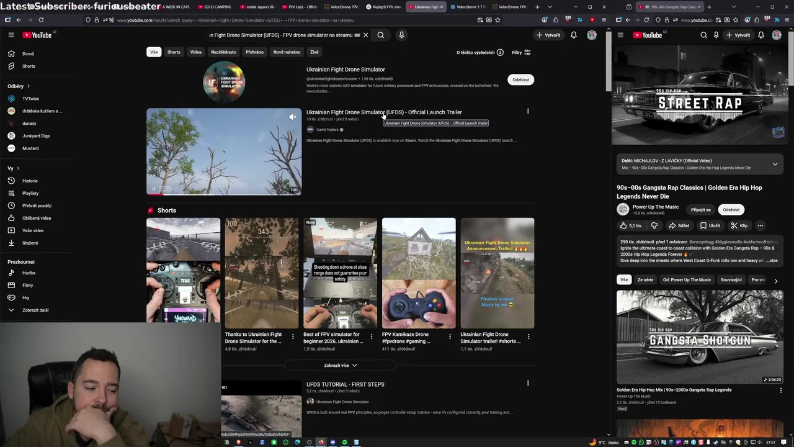Image resolution: width=794 pixels, height=447 pixels.
Task: Click search icon in right YouTube window
Action: [703, 35]
